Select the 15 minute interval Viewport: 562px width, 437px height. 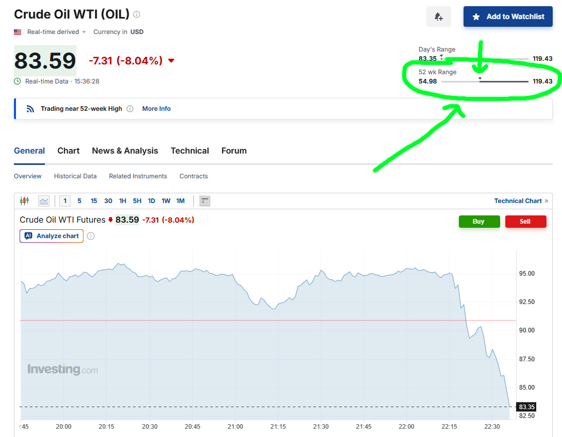click(x=93, y=201)
